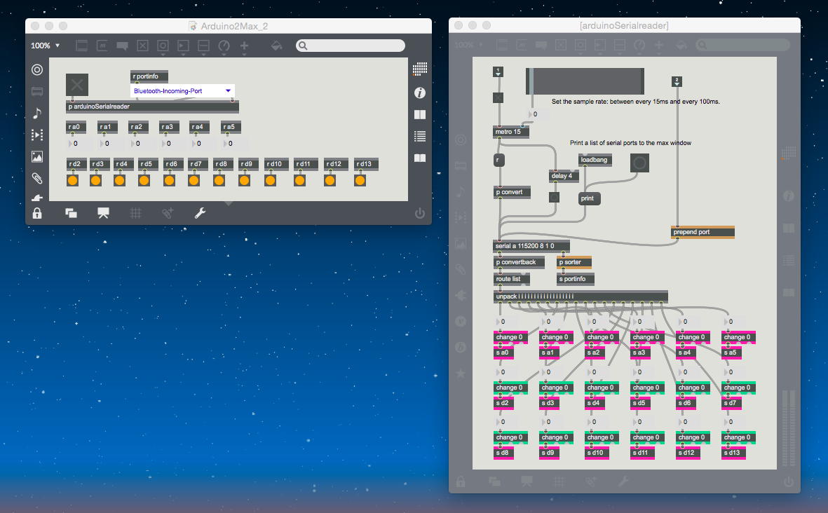Image resolution: width=828 pixels, height=513 pixels.
Task: Open the Format paint bucket in Arduino2Max_2 toolbar
Action: (x=276, y=46)
